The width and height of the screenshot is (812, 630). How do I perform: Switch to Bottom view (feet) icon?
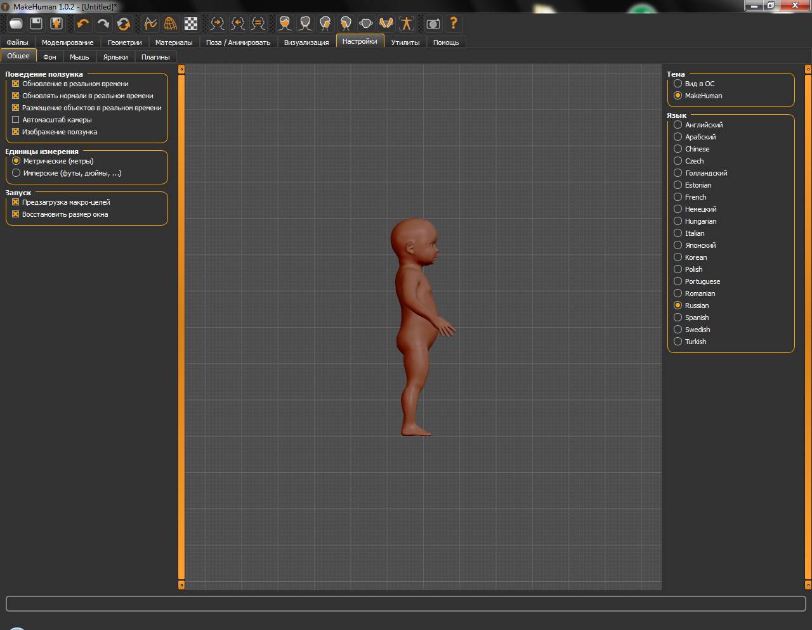[x=386, y=23]
